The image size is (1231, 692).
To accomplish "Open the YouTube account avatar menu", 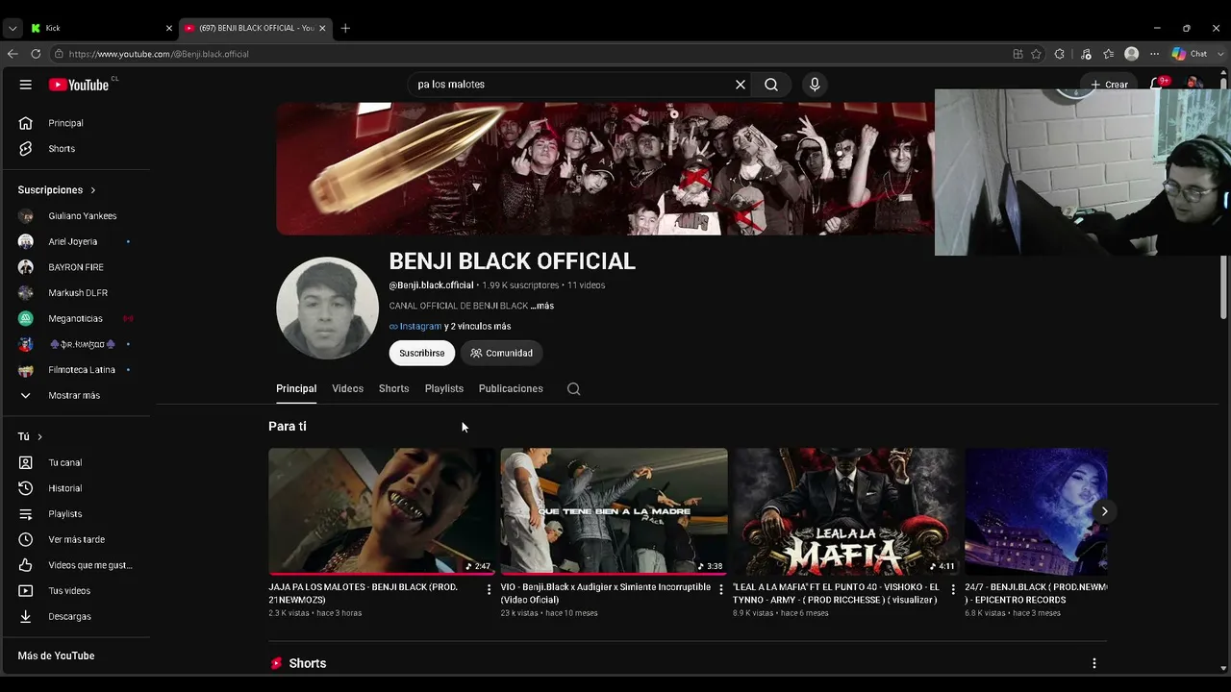I will tap(1194, 83).
